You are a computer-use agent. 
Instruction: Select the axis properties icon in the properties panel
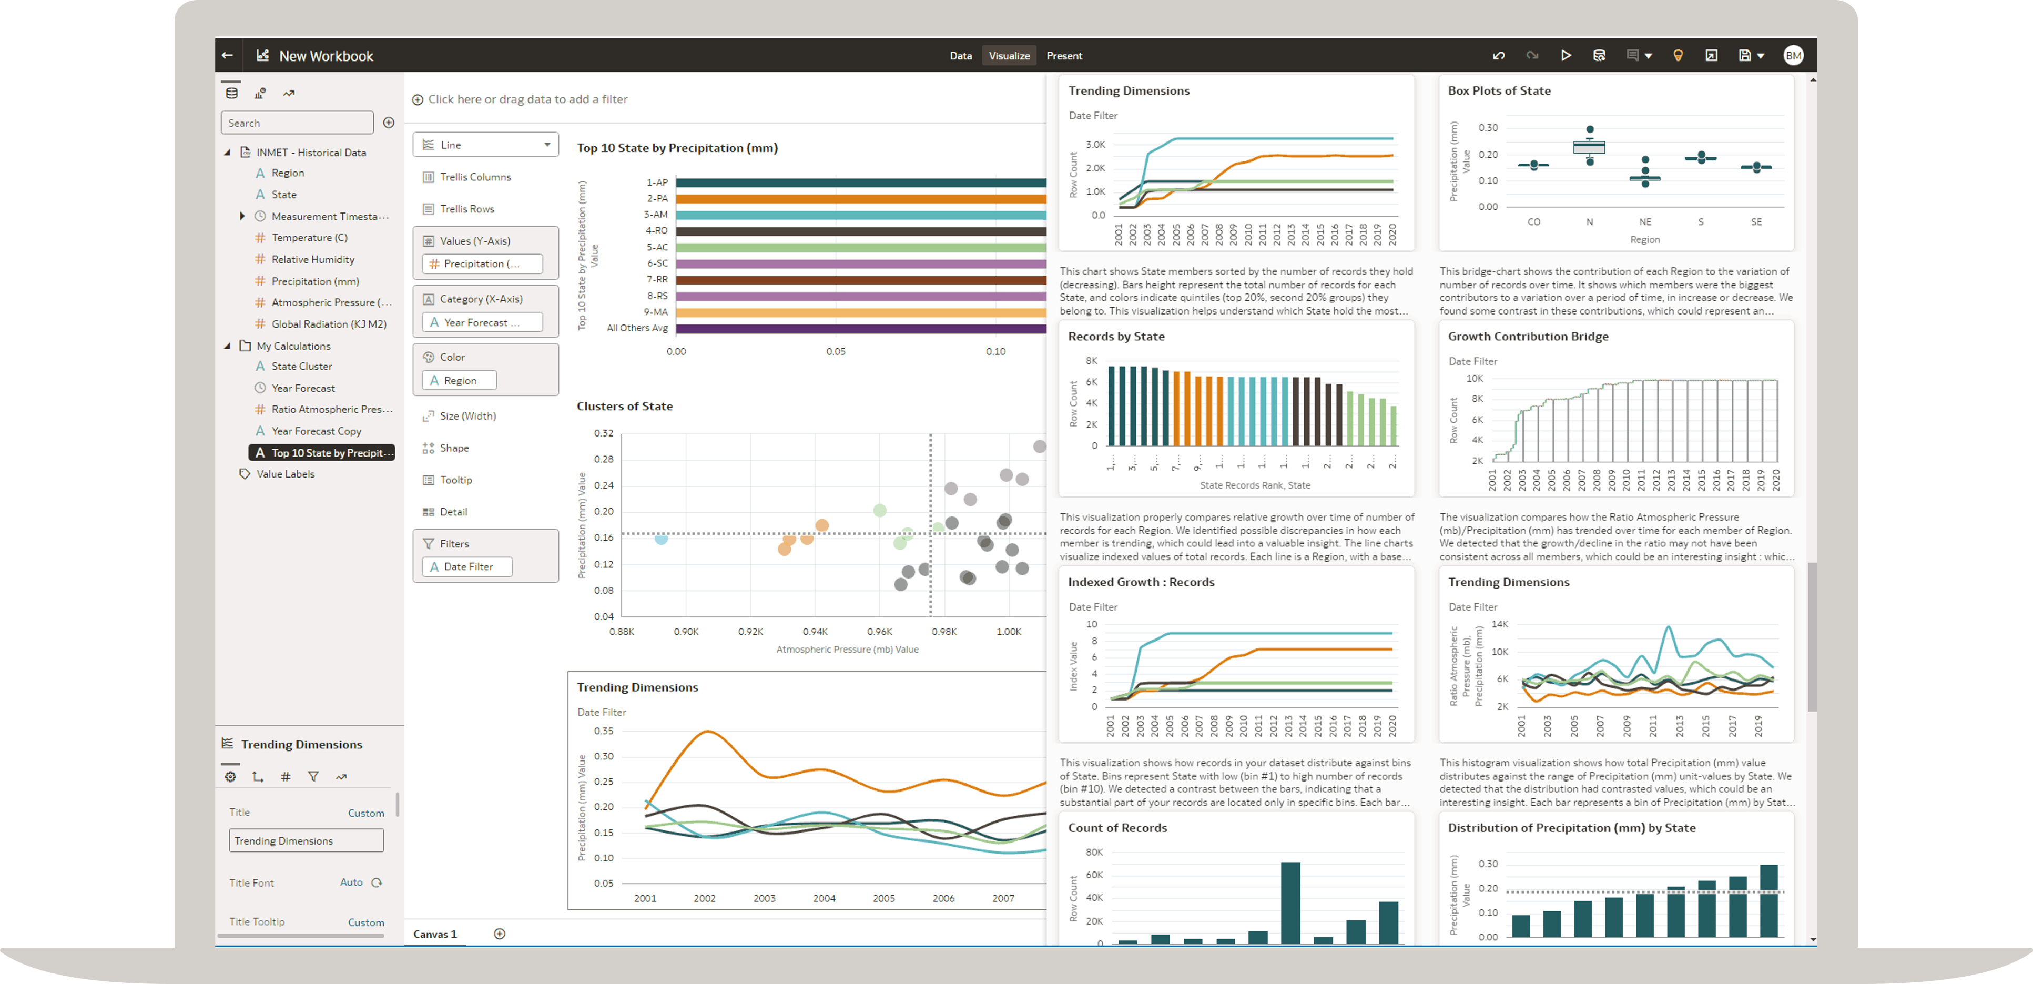coord(257,777)
